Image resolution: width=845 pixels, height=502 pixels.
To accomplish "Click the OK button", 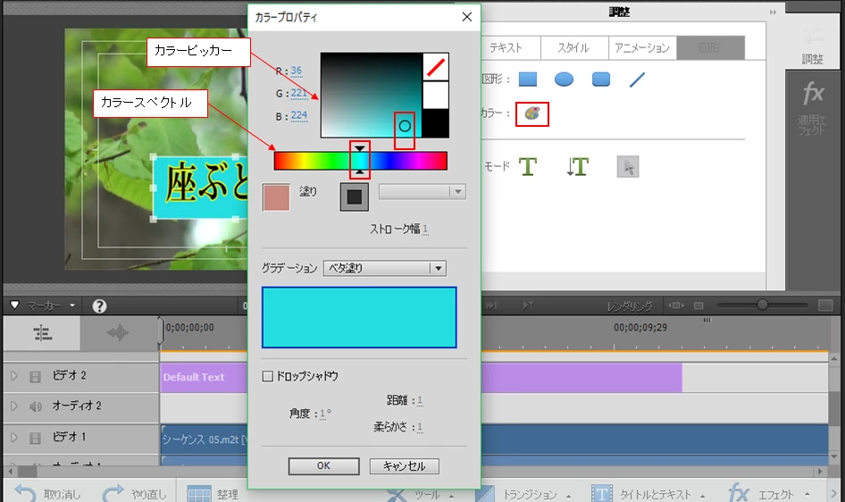I will 323,466.
